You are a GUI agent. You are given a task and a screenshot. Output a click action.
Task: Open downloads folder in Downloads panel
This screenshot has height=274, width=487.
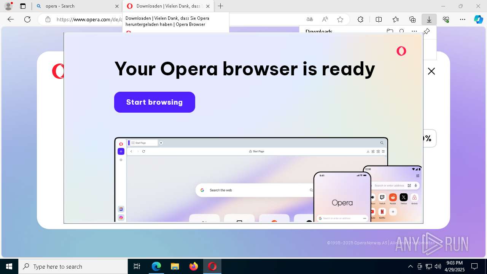[390, 31]
